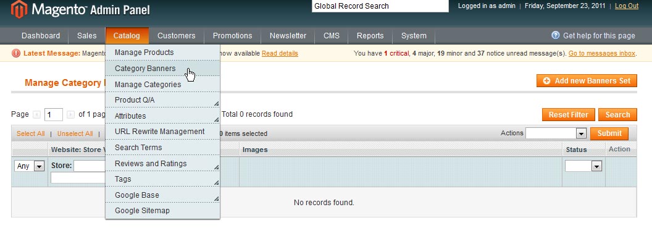Viewport: 652px width, 228px height.
Task: Focus the Global Record Search field
Action: pos(380,6)
